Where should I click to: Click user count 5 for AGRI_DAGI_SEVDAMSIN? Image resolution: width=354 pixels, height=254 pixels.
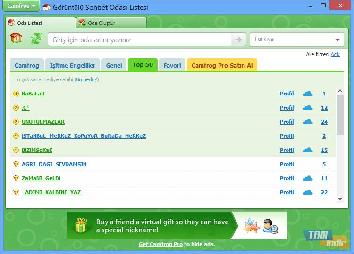click(324, 164)
